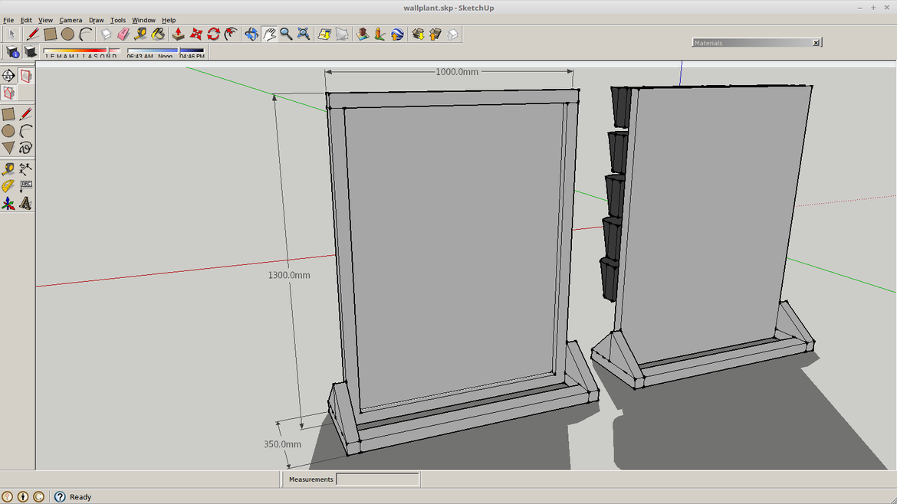The width and height of the screenshot is (897, 504).
Task: Click the shadow date month slider
Action: point(80,51)
